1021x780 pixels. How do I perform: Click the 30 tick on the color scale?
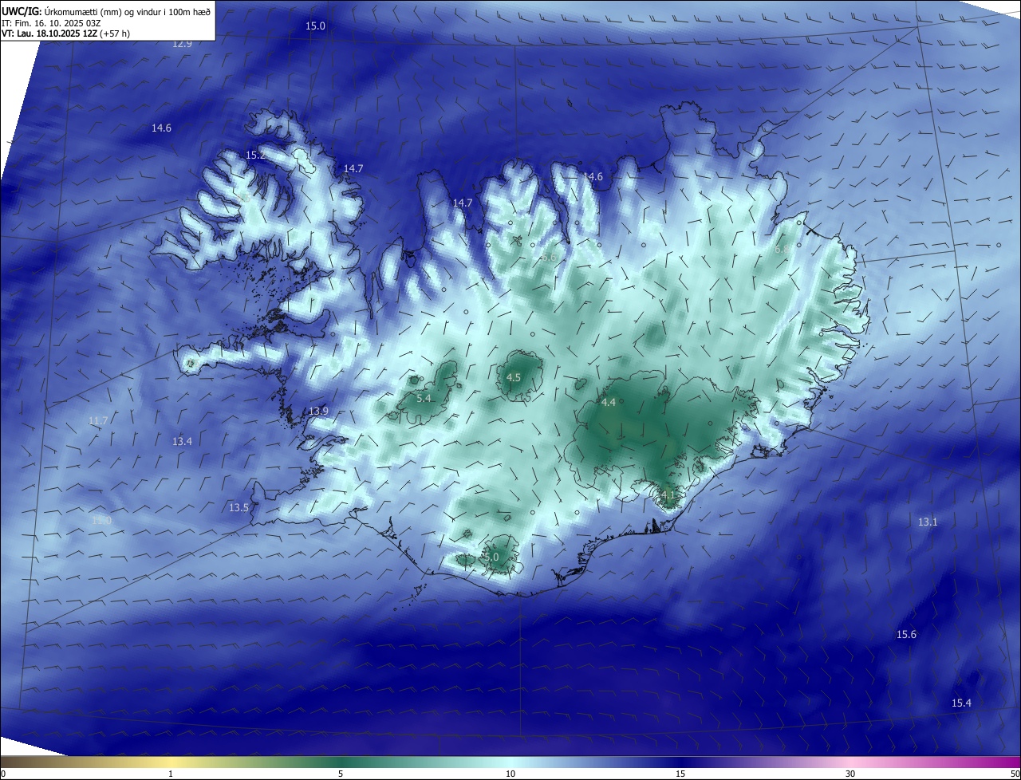(850, 774)
